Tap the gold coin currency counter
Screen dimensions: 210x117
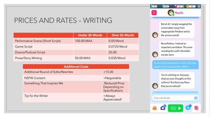tap(191, 6)
